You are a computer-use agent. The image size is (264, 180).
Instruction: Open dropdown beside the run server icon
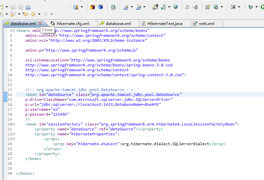pyautogui.click(x=169, y=7)
